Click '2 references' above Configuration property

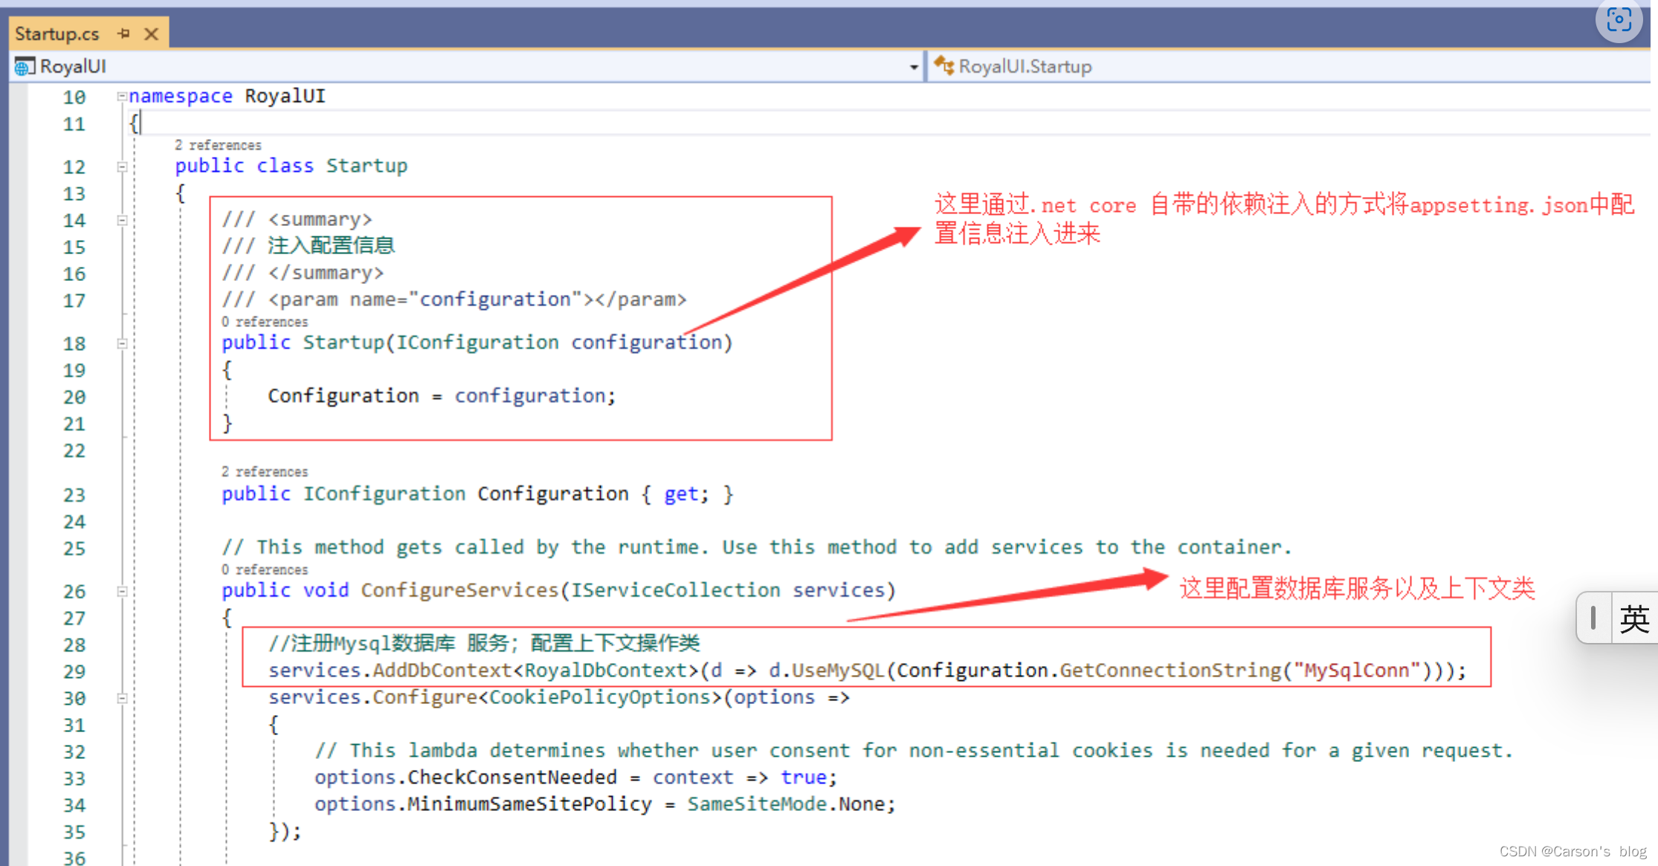265,472
